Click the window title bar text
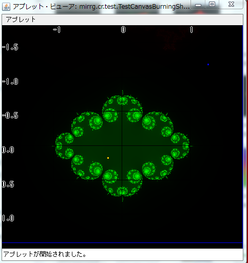The image size is (248, 263). coord(101,7)
